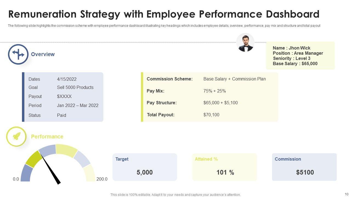Click the pale yellow gauge segment
Image resolution: width=351 pixels, height=197 pixels.
coord(89,172)
